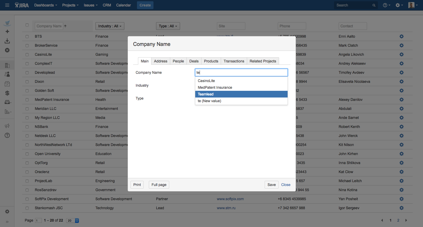Click the download import icon in sidebar
This screenshot has height=227, width=423.
pos(7,41)
